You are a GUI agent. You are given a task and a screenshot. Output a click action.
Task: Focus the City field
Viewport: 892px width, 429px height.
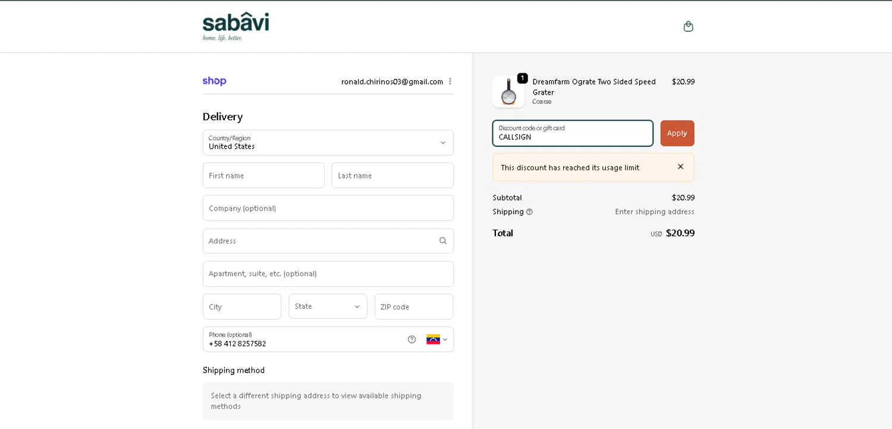pyautogui.click(x=242, y=306)
